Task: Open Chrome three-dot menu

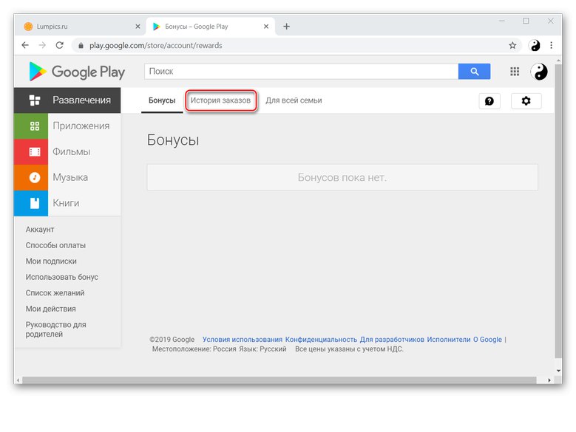Action: click(x=551, y=46)
